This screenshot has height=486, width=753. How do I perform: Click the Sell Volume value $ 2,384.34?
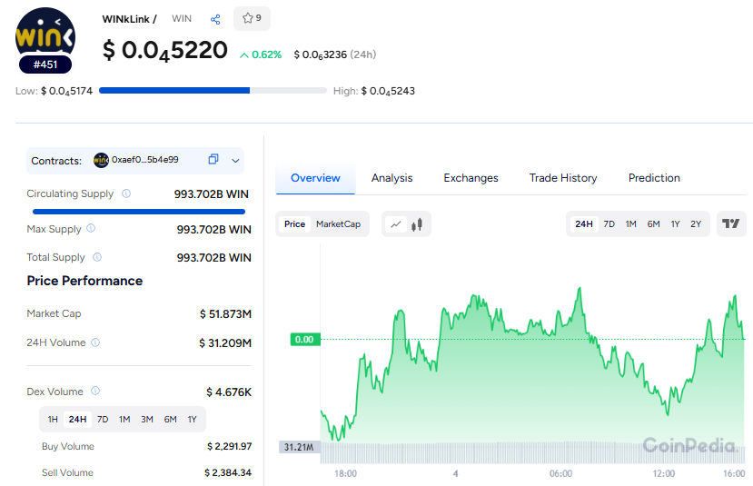click(228, 472)
